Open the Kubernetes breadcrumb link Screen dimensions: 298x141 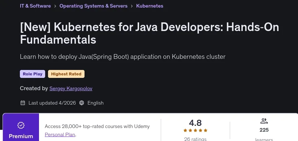[x=150, y=6]
